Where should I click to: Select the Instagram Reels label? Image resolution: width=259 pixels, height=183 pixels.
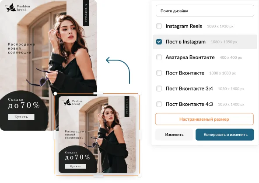pyautogui.click(x=184, y=26)
